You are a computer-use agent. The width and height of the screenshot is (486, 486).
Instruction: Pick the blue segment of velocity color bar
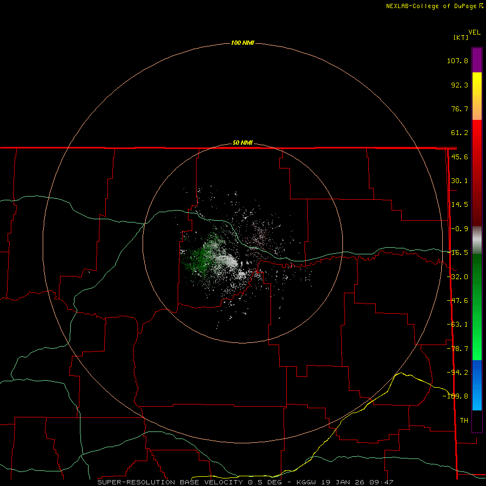[477, 385]
